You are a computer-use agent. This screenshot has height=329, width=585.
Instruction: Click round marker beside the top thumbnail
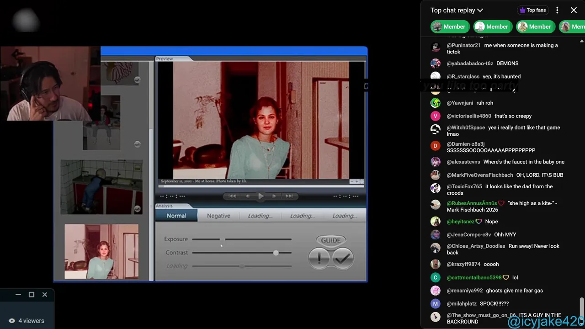137,80
